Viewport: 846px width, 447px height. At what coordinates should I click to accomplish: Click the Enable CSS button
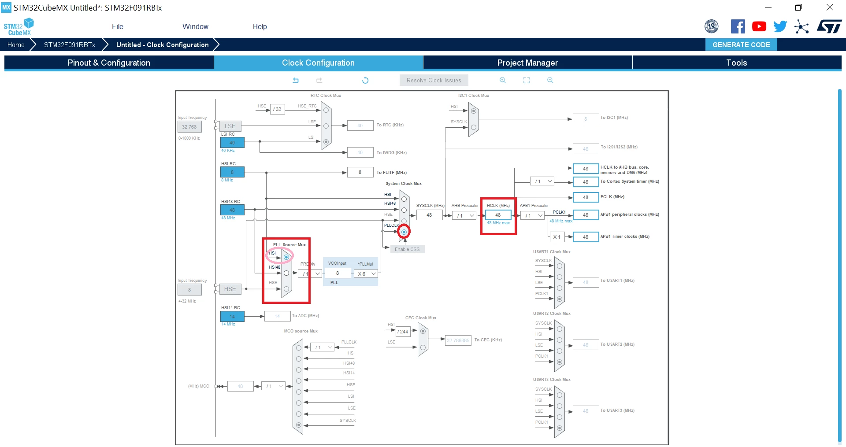(x=408, y=249)
